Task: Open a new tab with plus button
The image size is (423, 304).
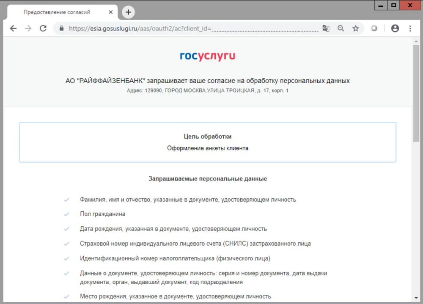Action: pyautogui.click(x=129, y=12)
